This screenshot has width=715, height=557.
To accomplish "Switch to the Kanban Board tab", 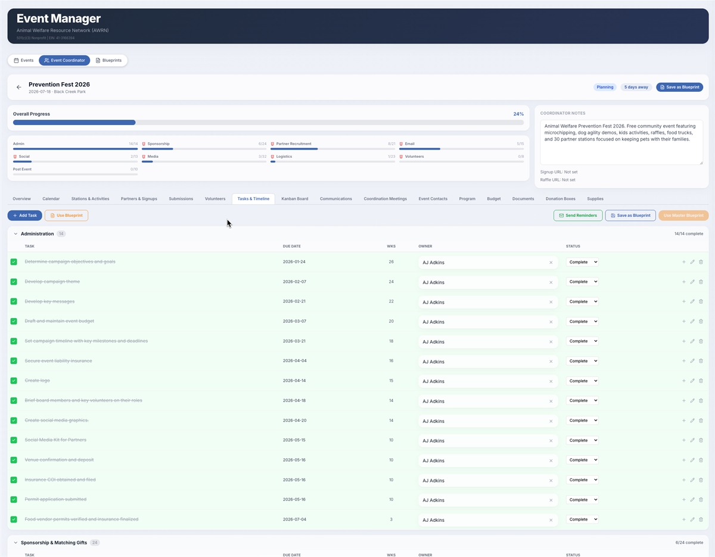I will click(x=295, y=198).
